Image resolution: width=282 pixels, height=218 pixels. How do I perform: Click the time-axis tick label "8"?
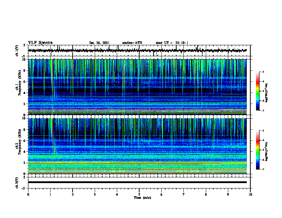tap(206, 194)
